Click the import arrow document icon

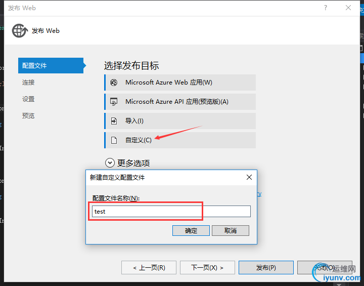click(x=114, y=121)
